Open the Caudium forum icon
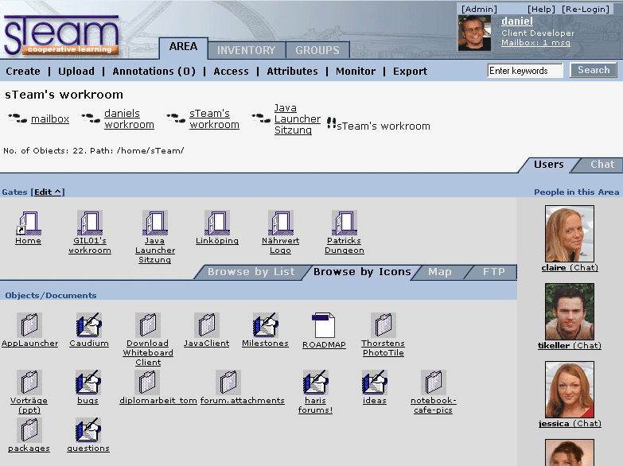The image size is (623, 466). pyautogui.click(x=88, y=325)
